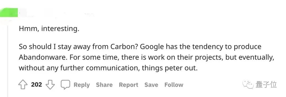
Task: Click the word "communication" in the last line
Action: pos(113,68)
